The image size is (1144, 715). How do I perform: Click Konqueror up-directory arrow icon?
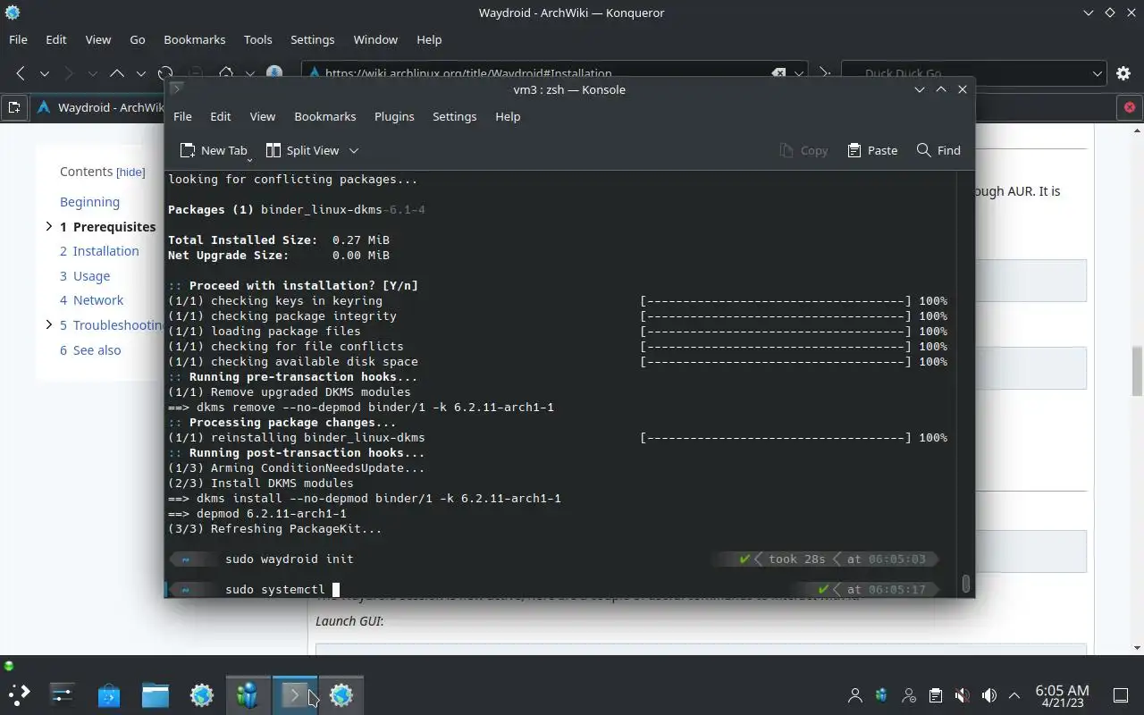pyautogui.click(x=117, y=73)
